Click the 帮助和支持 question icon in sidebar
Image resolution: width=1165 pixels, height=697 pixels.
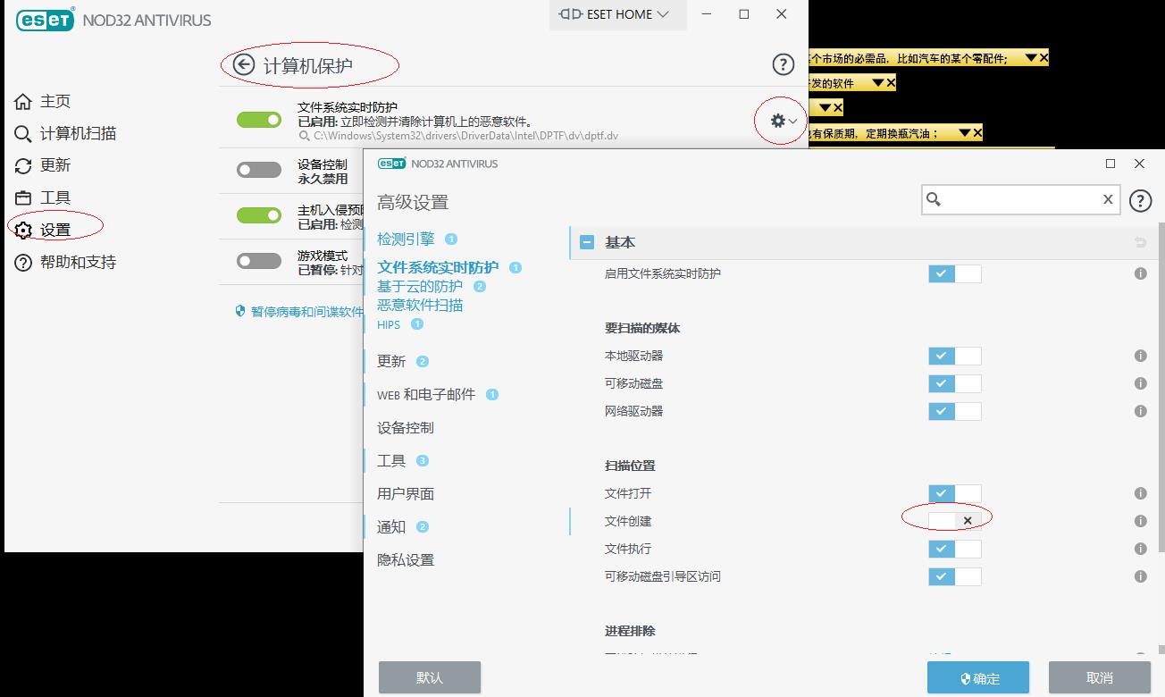coord(23,262)
